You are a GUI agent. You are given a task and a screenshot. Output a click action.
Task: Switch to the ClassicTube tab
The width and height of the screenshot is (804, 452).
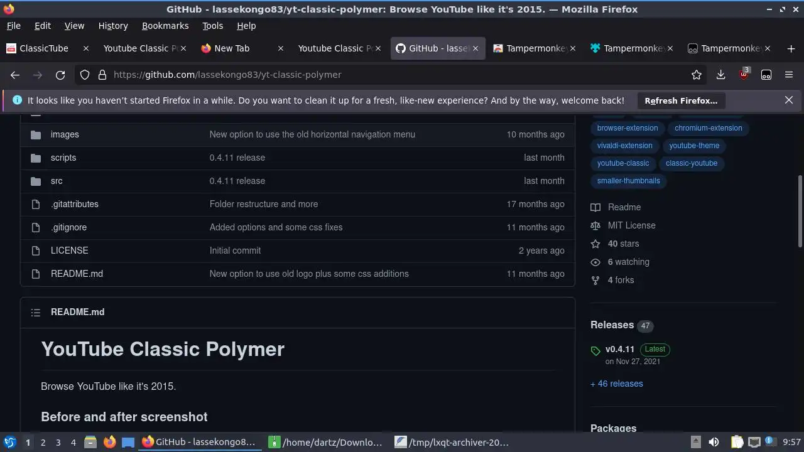[x=44, y=48]
